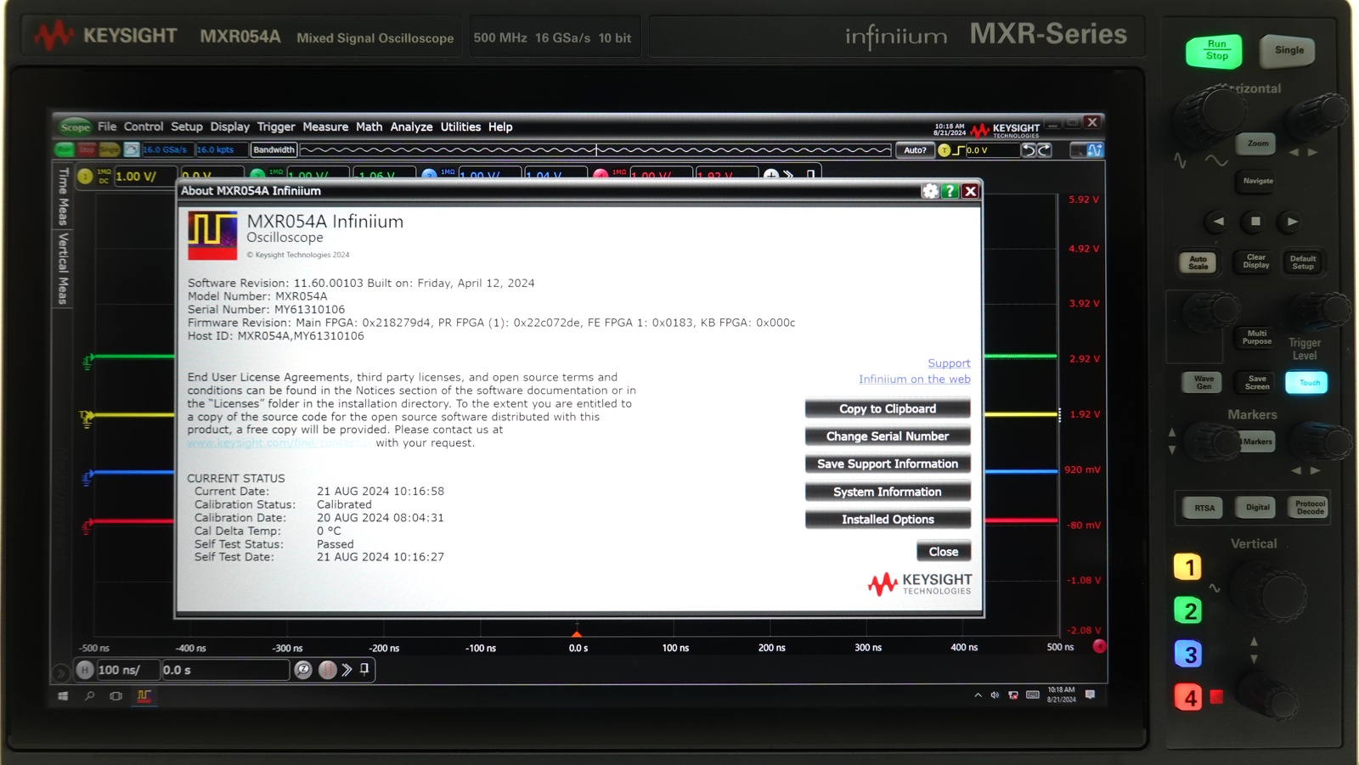Select the channel 3 blue ground marker

click(87, 478)
